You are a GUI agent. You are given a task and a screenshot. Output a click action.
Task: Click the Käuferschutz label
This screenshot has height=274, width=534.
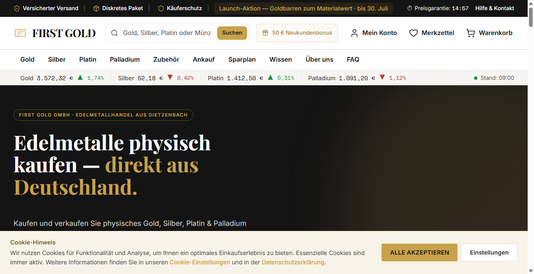[184, 8]
